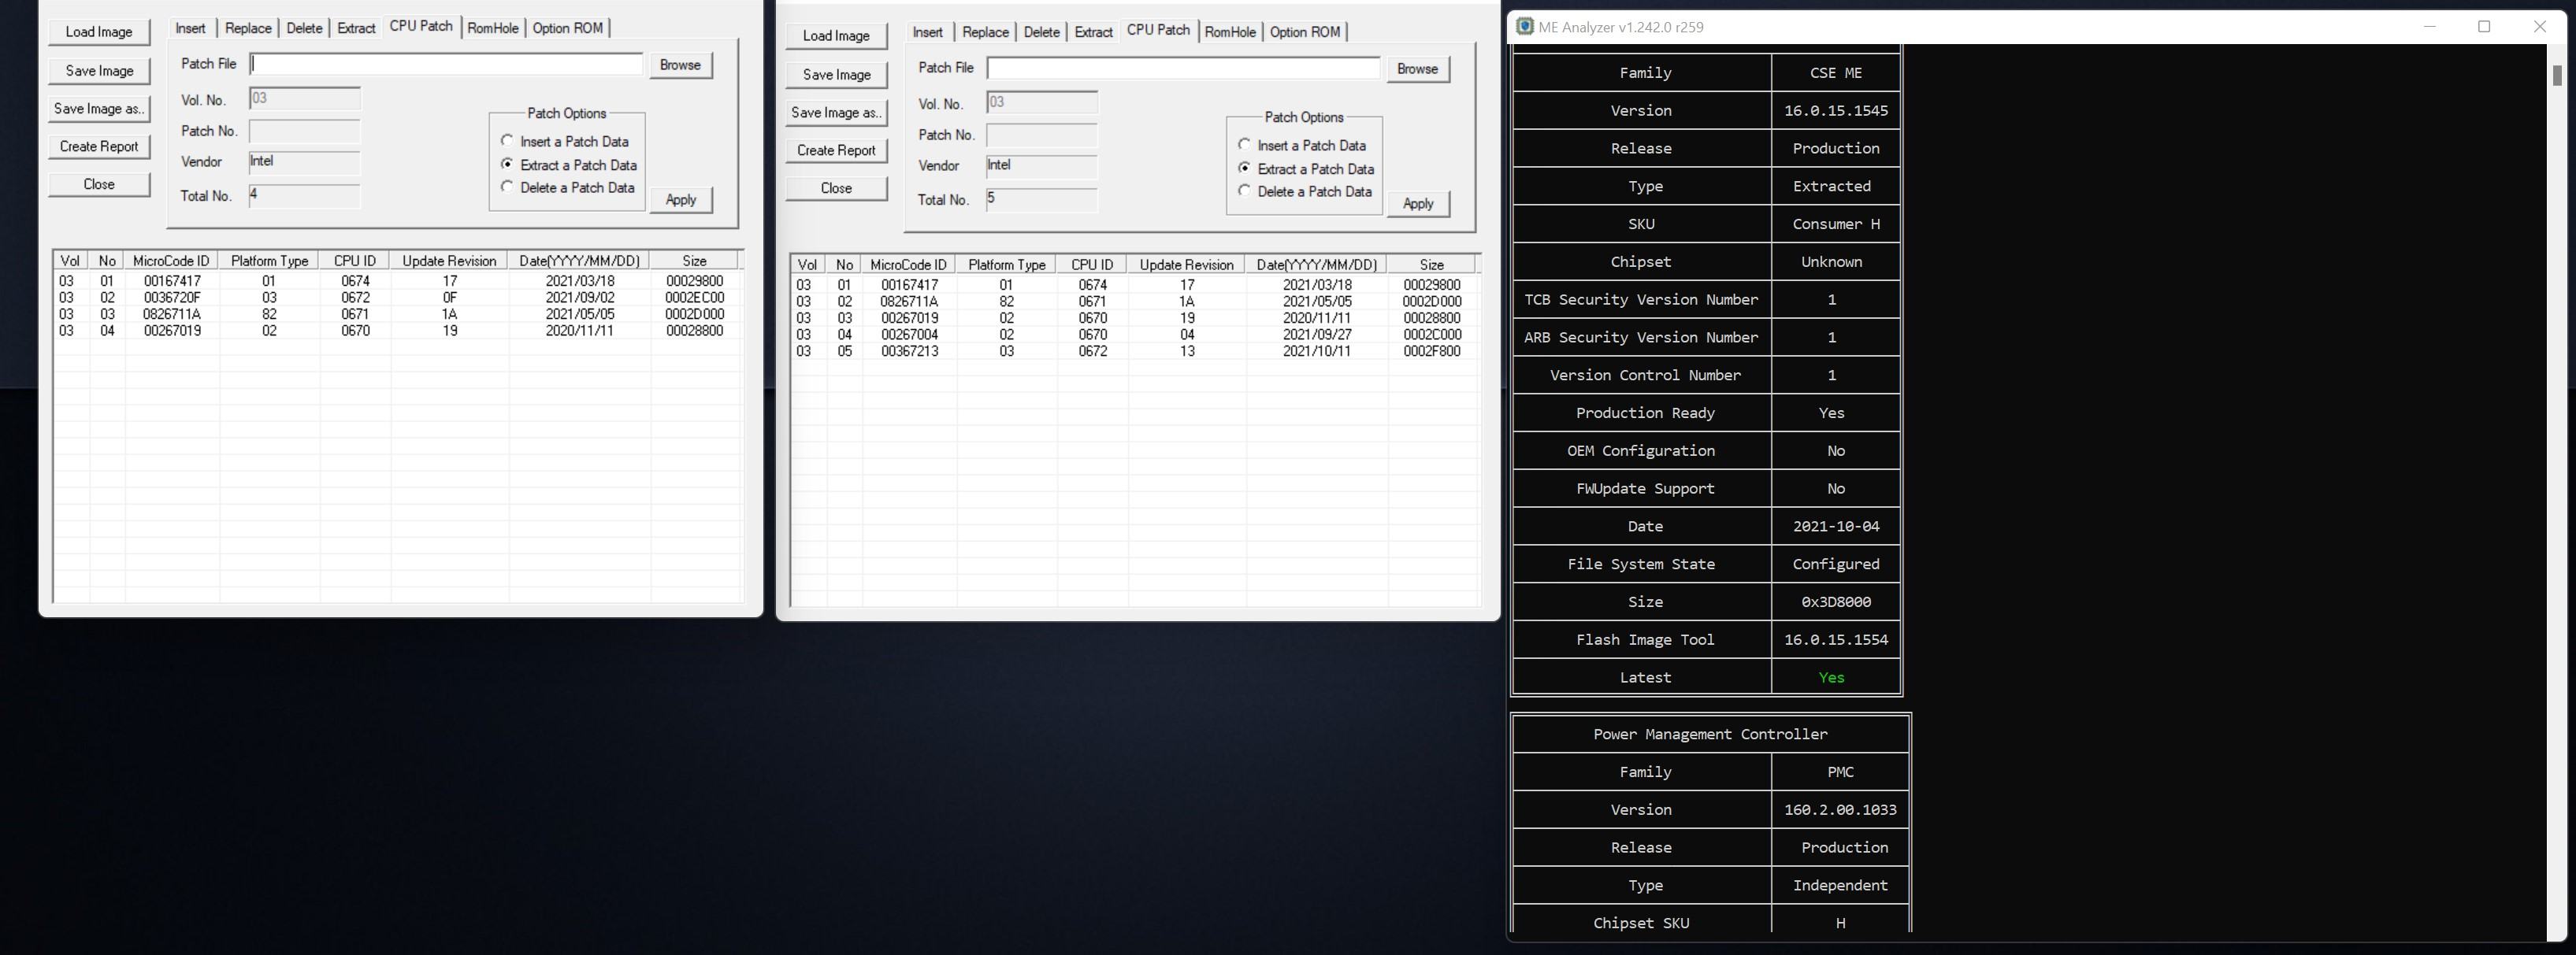Click Save Image as.. in left window
Screen dimensions: 2576x955
tap(99, 109)
